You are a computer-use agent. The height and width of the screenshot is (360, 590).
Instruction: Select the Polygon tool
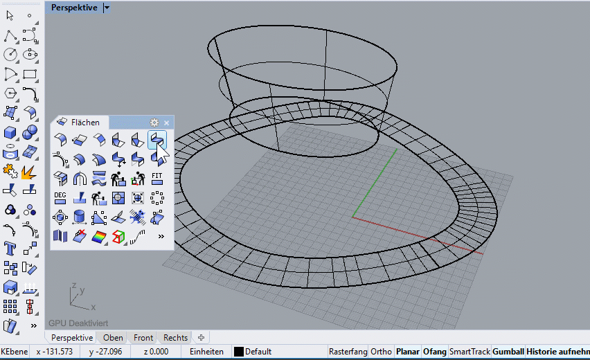coord(10,93)
